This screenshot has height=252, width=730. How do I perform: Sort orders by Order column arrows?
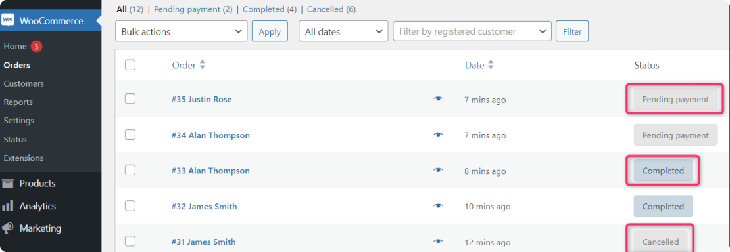pyautogui.click(x=202, y=65)
